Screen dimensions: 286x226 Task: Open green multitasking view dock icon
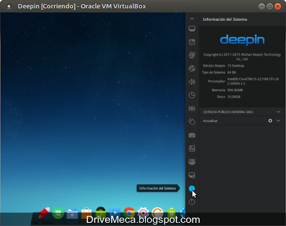click(x=58, y=213)
